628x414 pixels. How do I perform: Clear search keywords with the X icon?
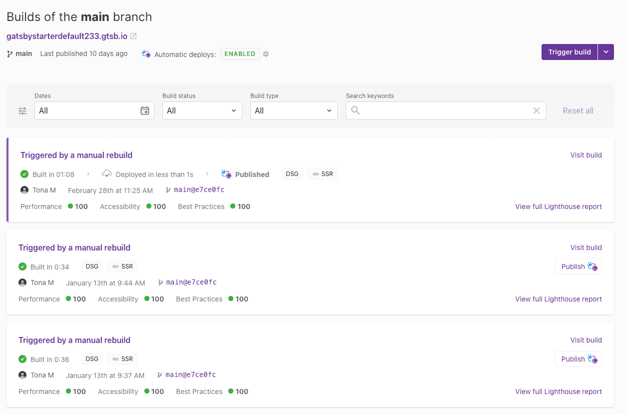[x=537, y=110]
